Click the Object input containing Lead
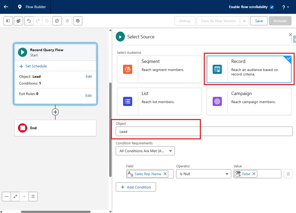Viewport: 296px width, 213px height. [204, 131]
